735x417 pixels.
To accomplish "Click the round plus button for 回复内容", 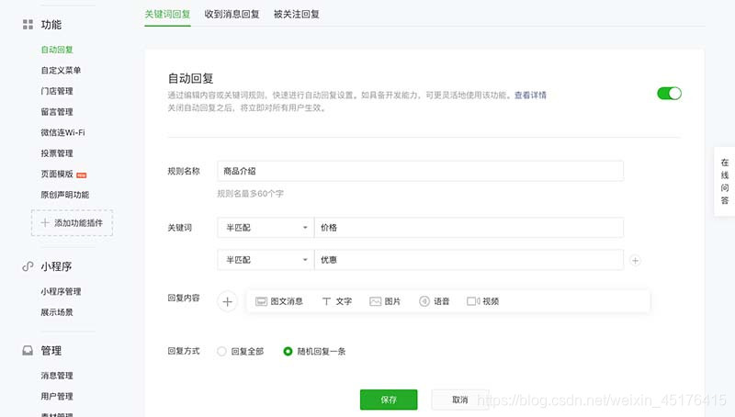I will click(x=227, y=302).
